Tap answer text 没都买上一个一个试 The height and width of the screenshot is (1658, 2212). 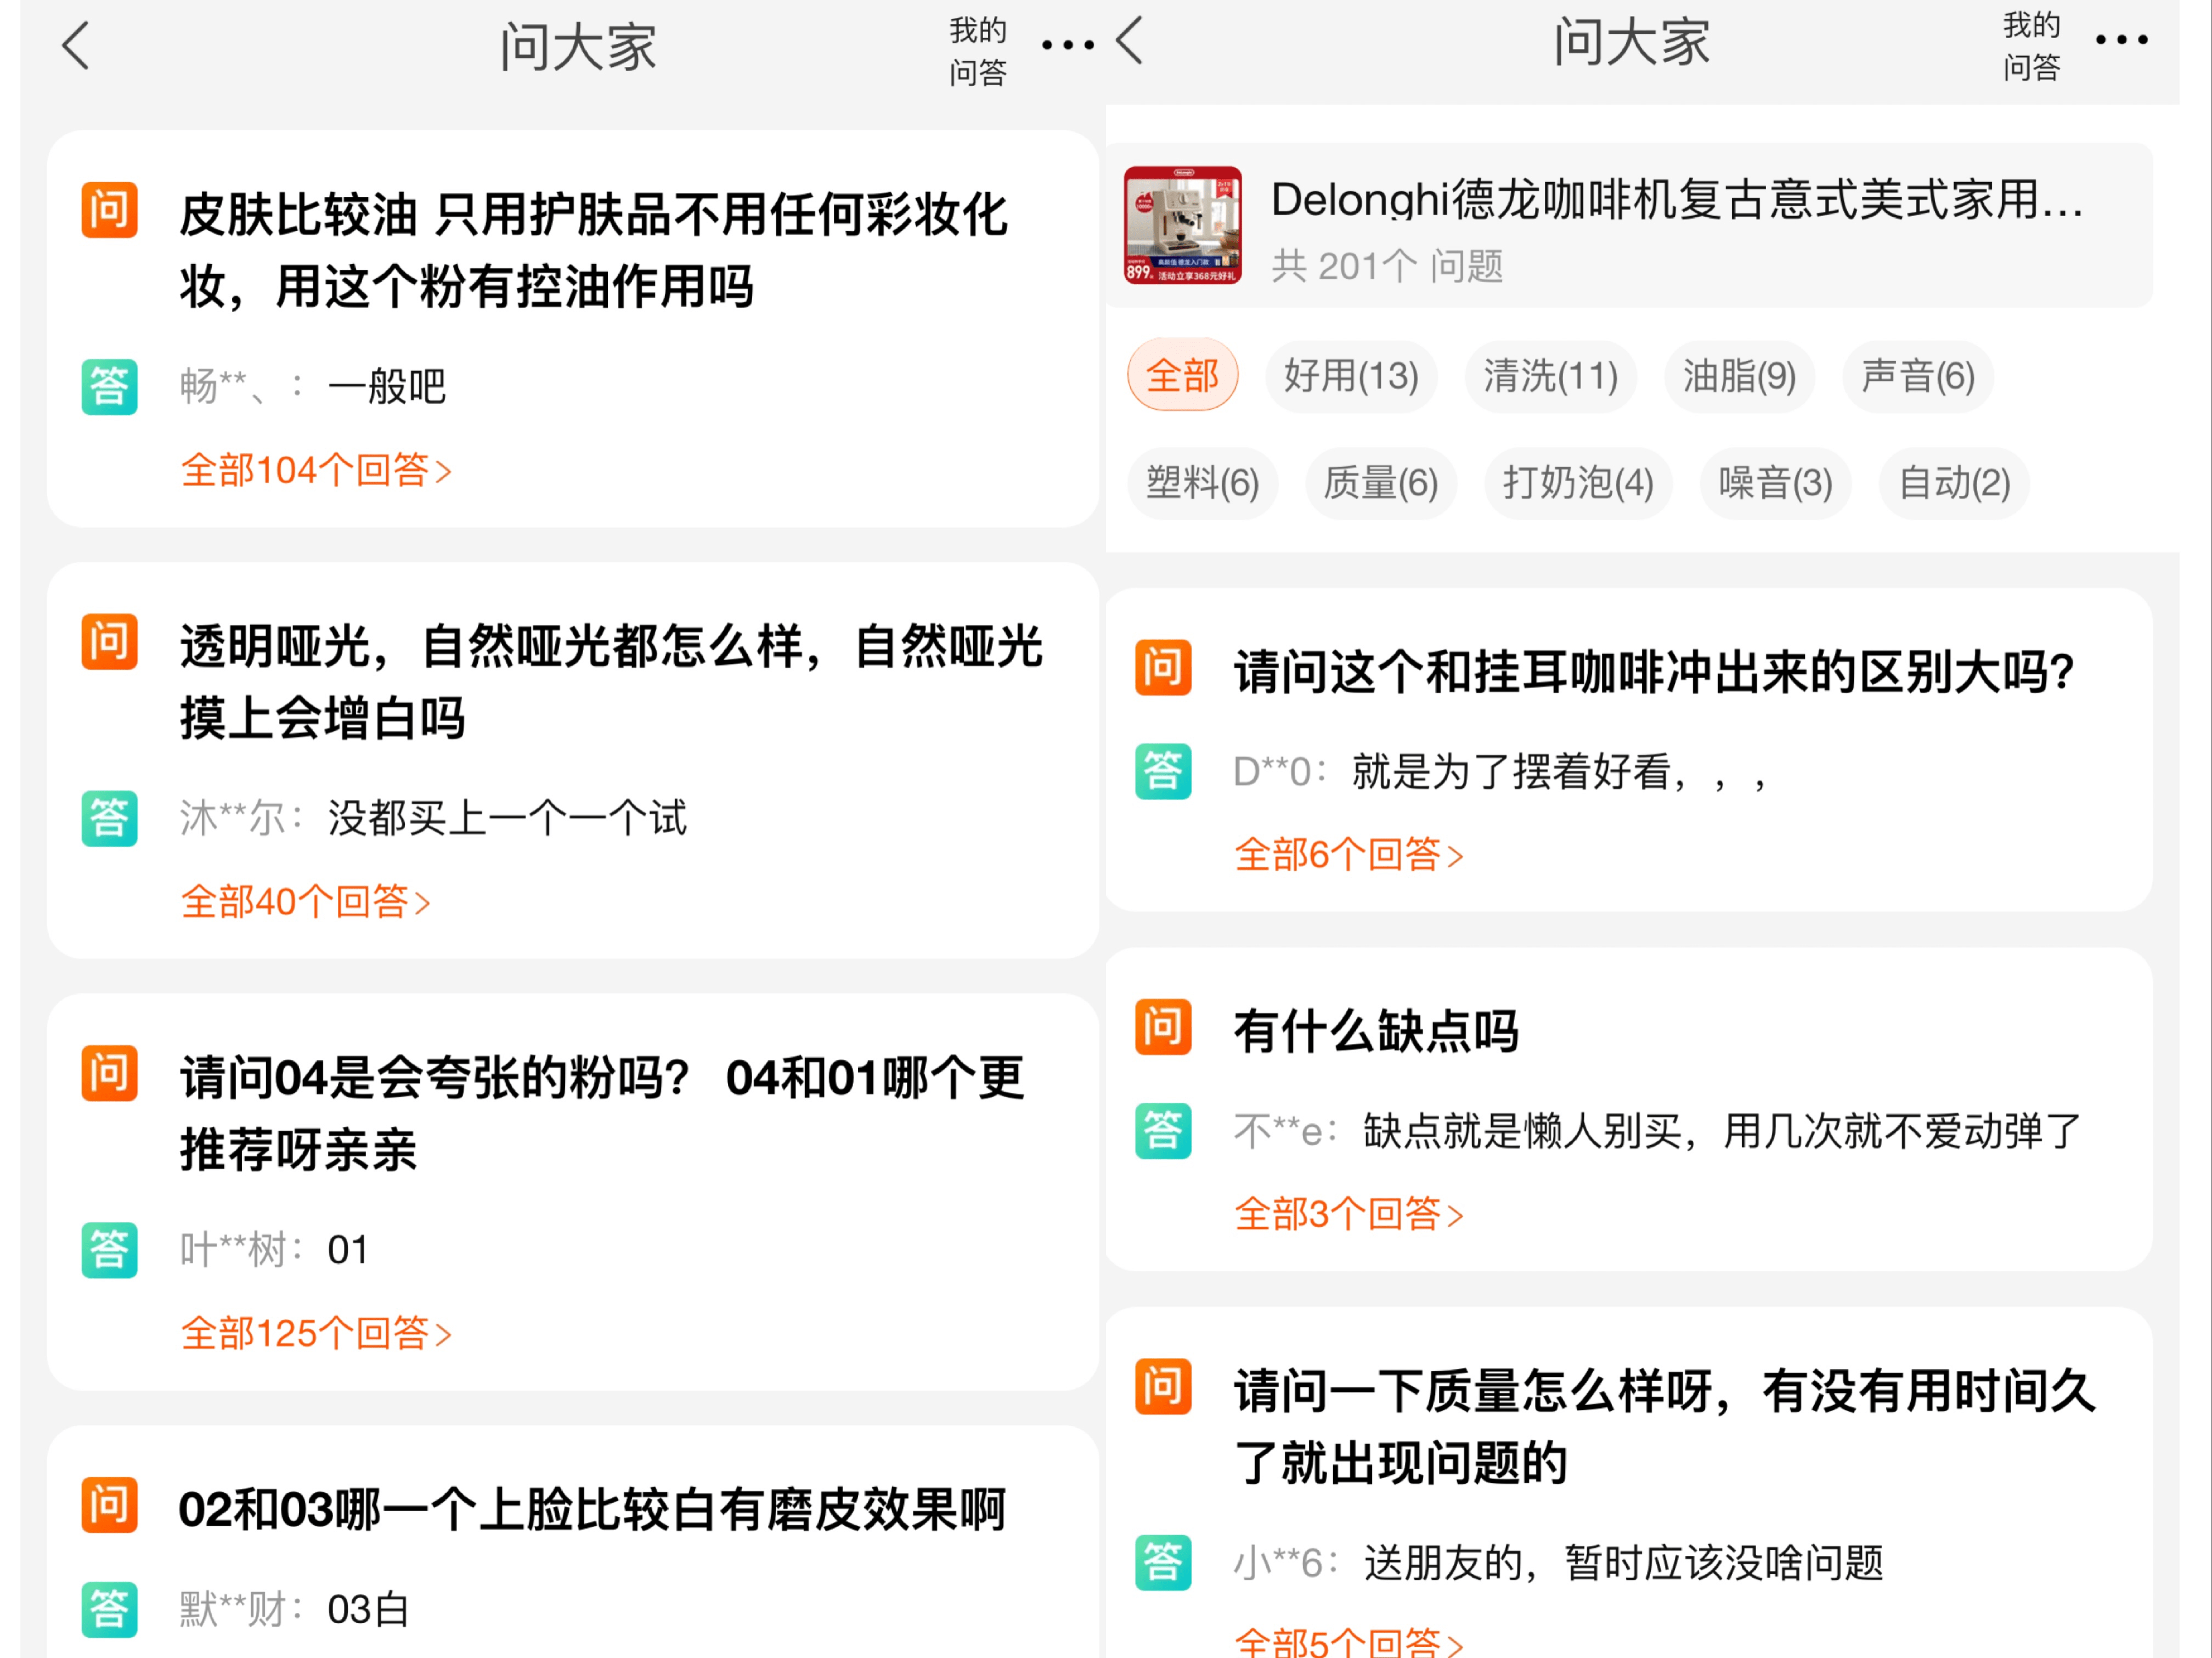click(507, 819)
